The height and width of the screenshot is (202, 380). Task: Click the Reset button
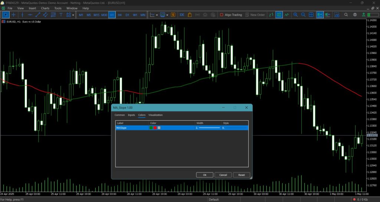tap(241, 175)
